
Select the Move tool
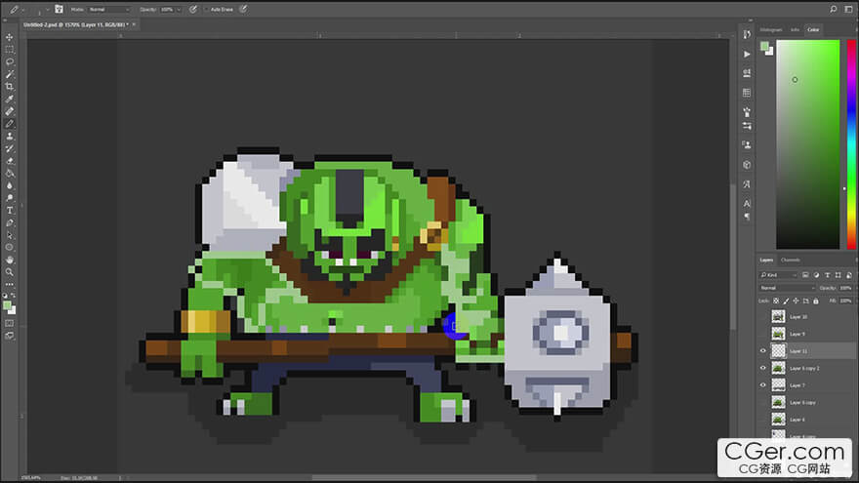click(10, 37)
